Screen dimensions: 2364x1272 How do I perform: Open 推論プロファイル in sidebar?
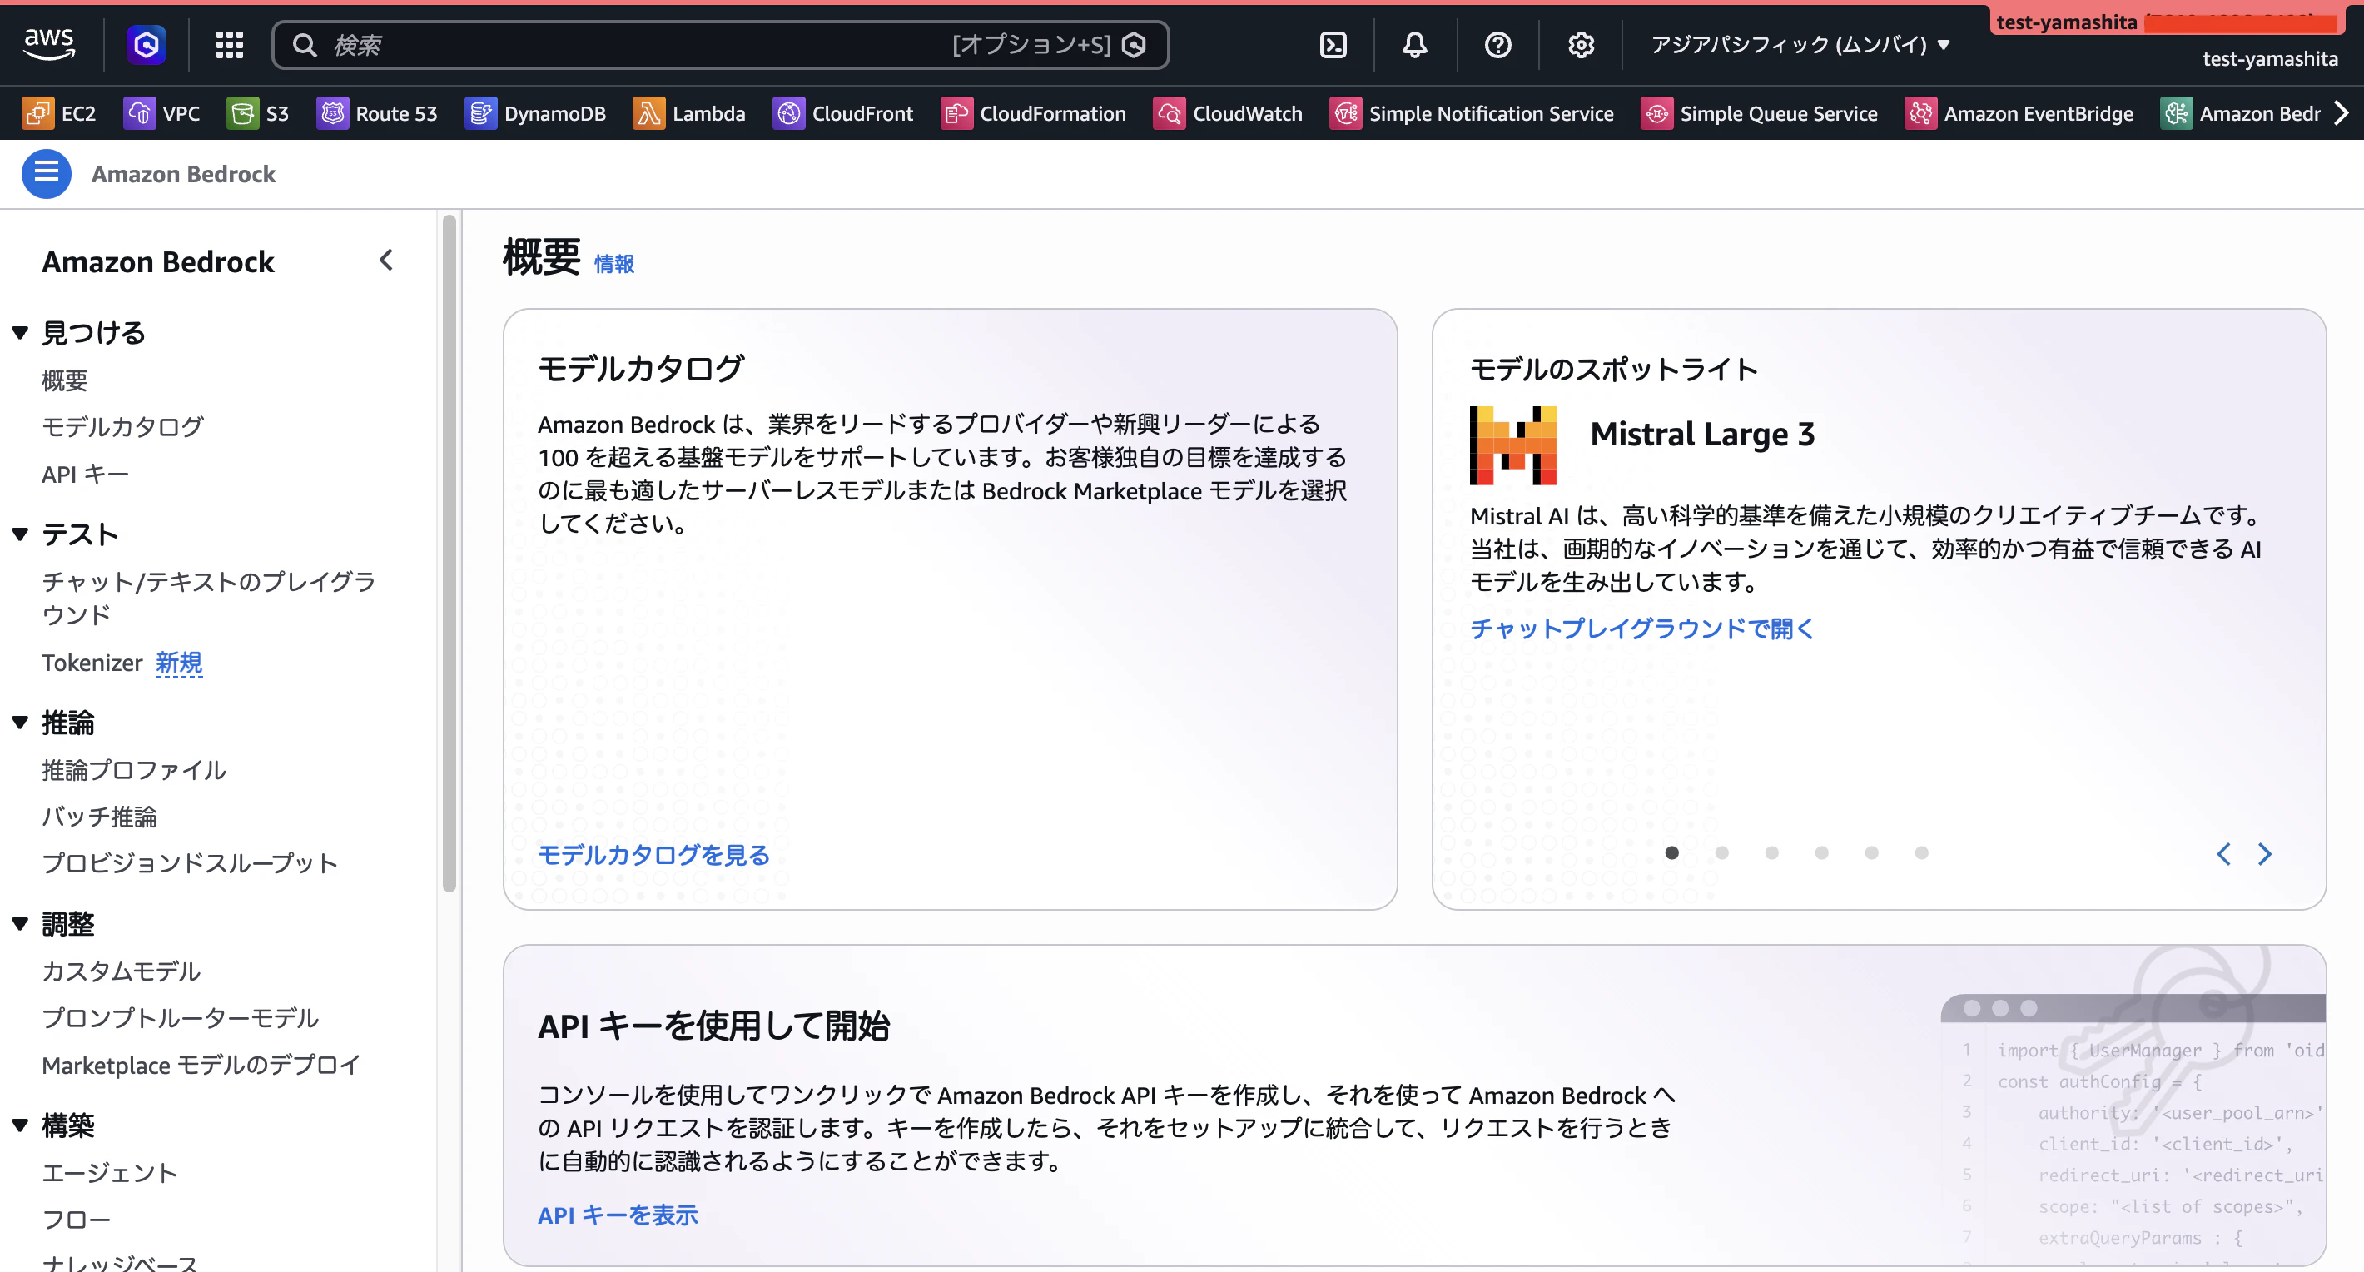(134, 770)
